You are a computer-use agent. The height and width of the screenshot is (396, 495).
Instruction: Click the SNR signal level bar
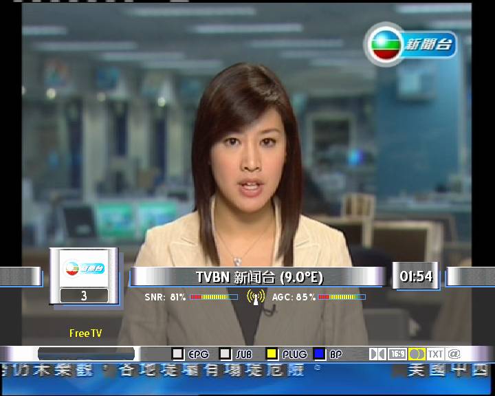click(x=213, y=298)
